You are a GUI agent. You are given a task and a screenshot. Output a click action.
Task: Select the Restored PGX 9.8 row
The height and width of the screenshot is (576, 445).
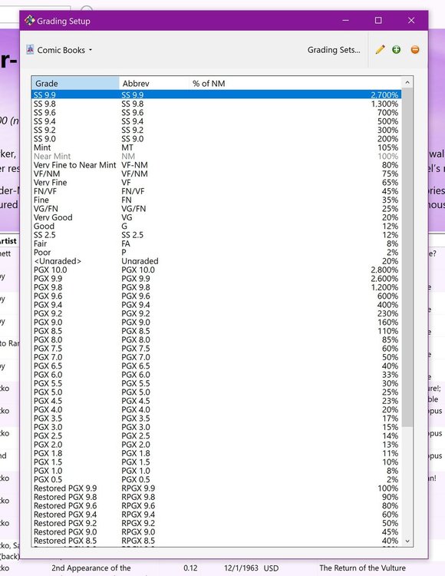click(x=216, y=497)
